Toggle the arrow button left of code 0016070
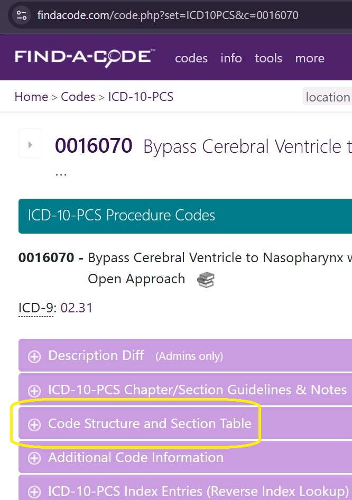 pyautogui.click(x=30, y=144)
